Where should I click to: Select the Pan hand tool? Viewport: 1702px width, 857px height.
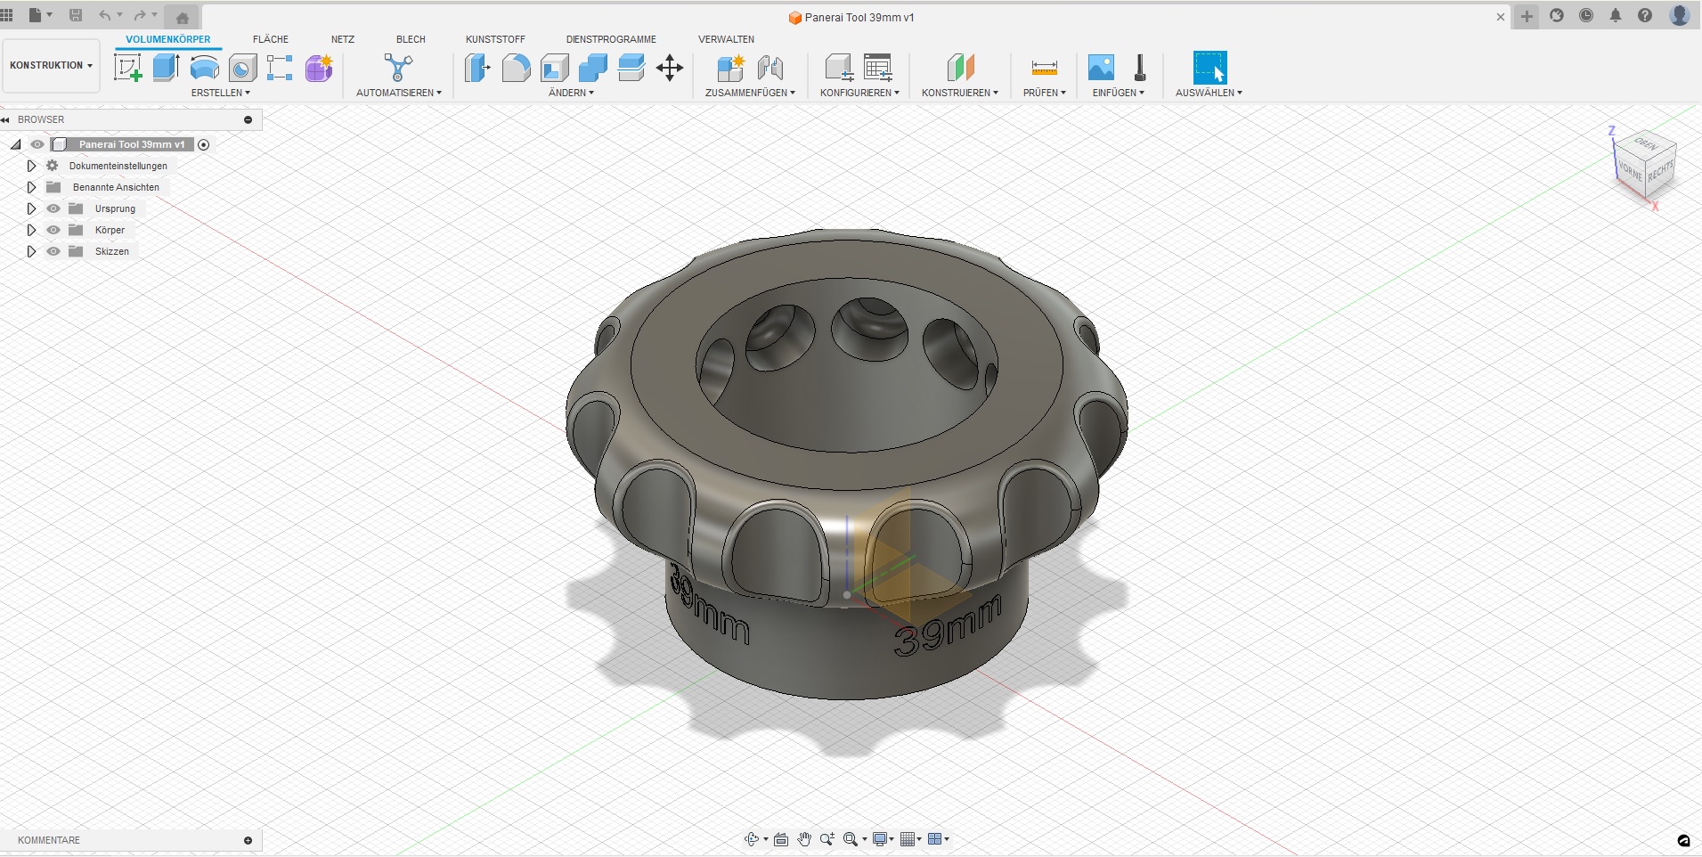804,839
